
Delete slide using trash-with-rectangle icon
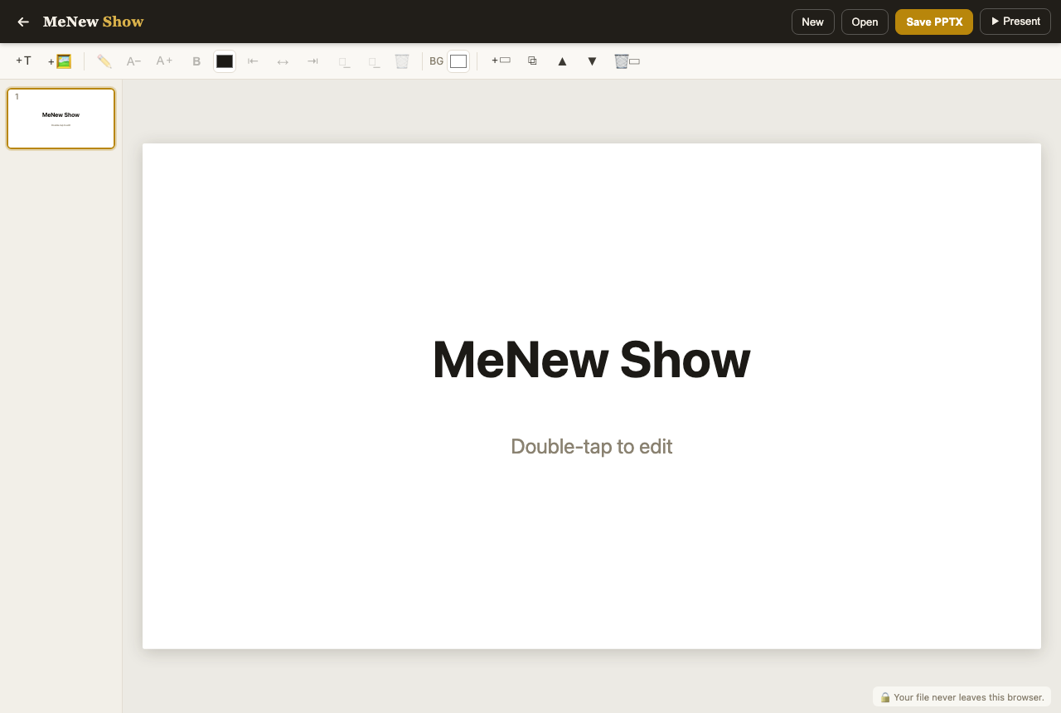627,61
